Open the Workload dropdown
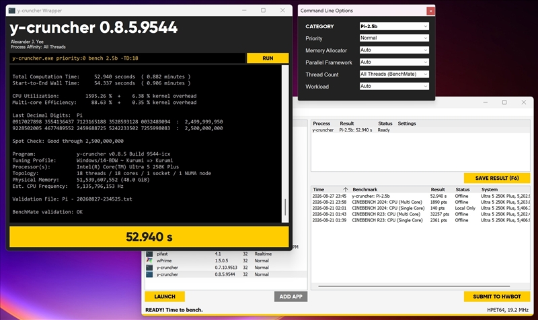 pos(394,87)
